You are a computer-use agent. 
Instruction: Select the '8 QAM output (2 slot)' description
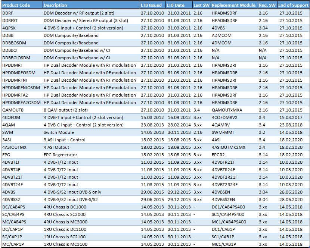[x=66, y=110]
